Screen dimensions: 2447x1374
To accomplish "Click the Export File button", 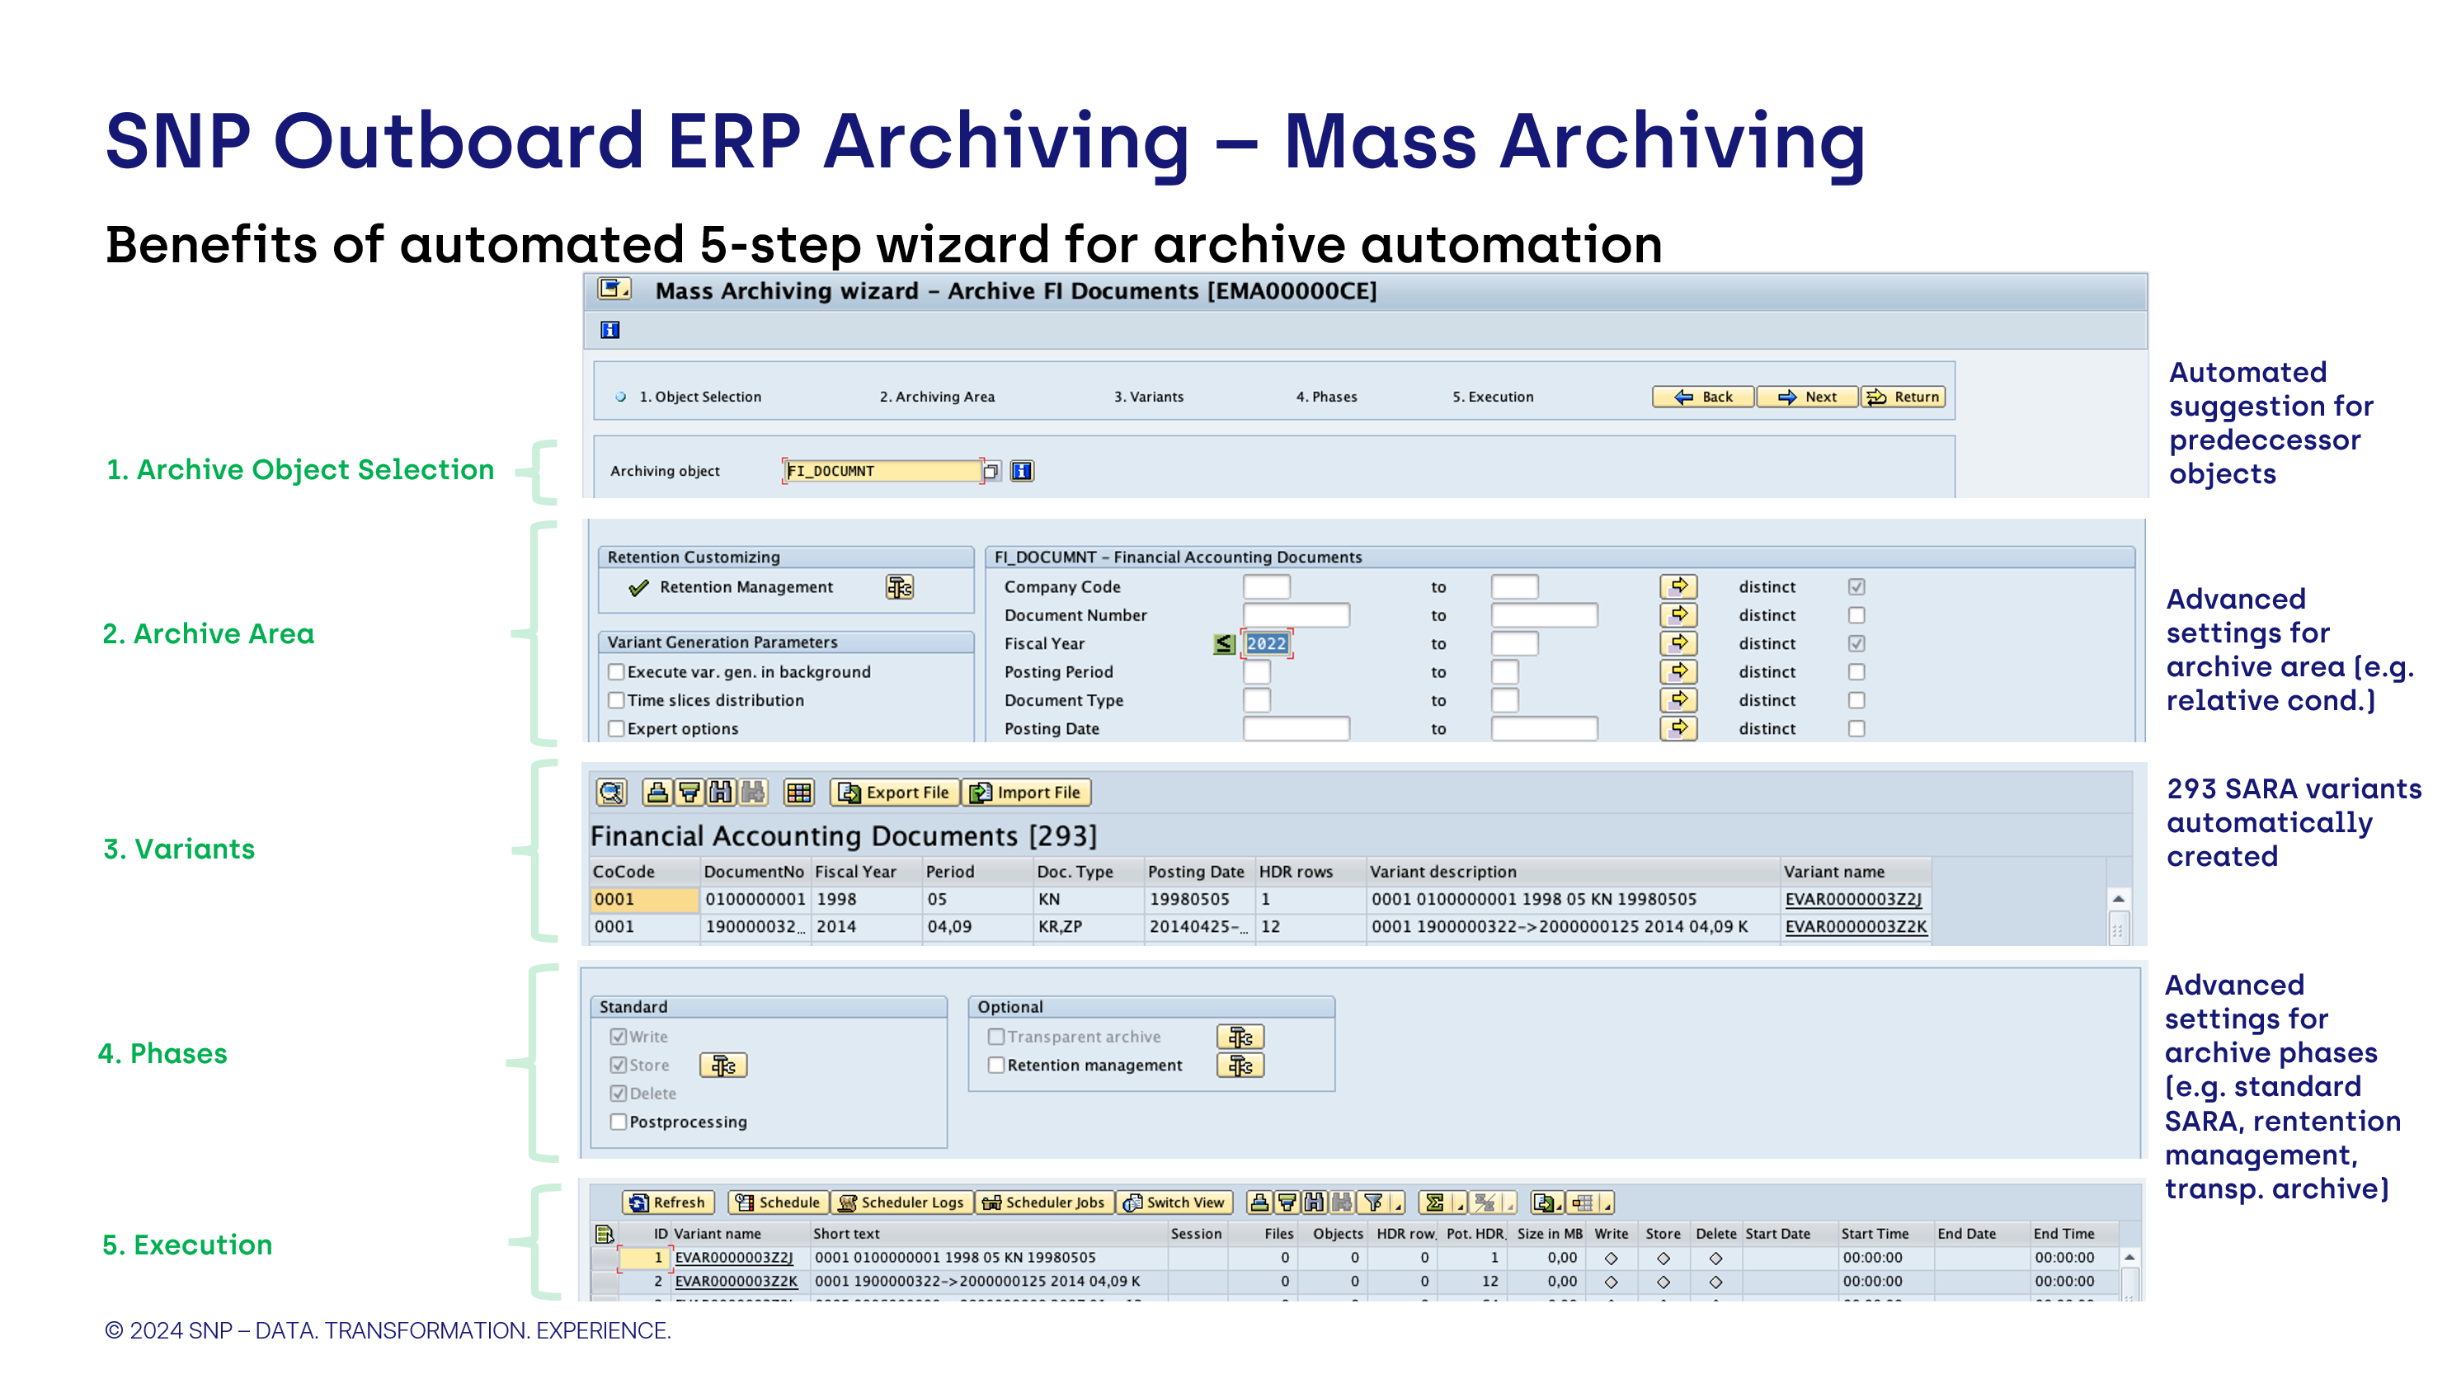I will (x=894, y=793).
